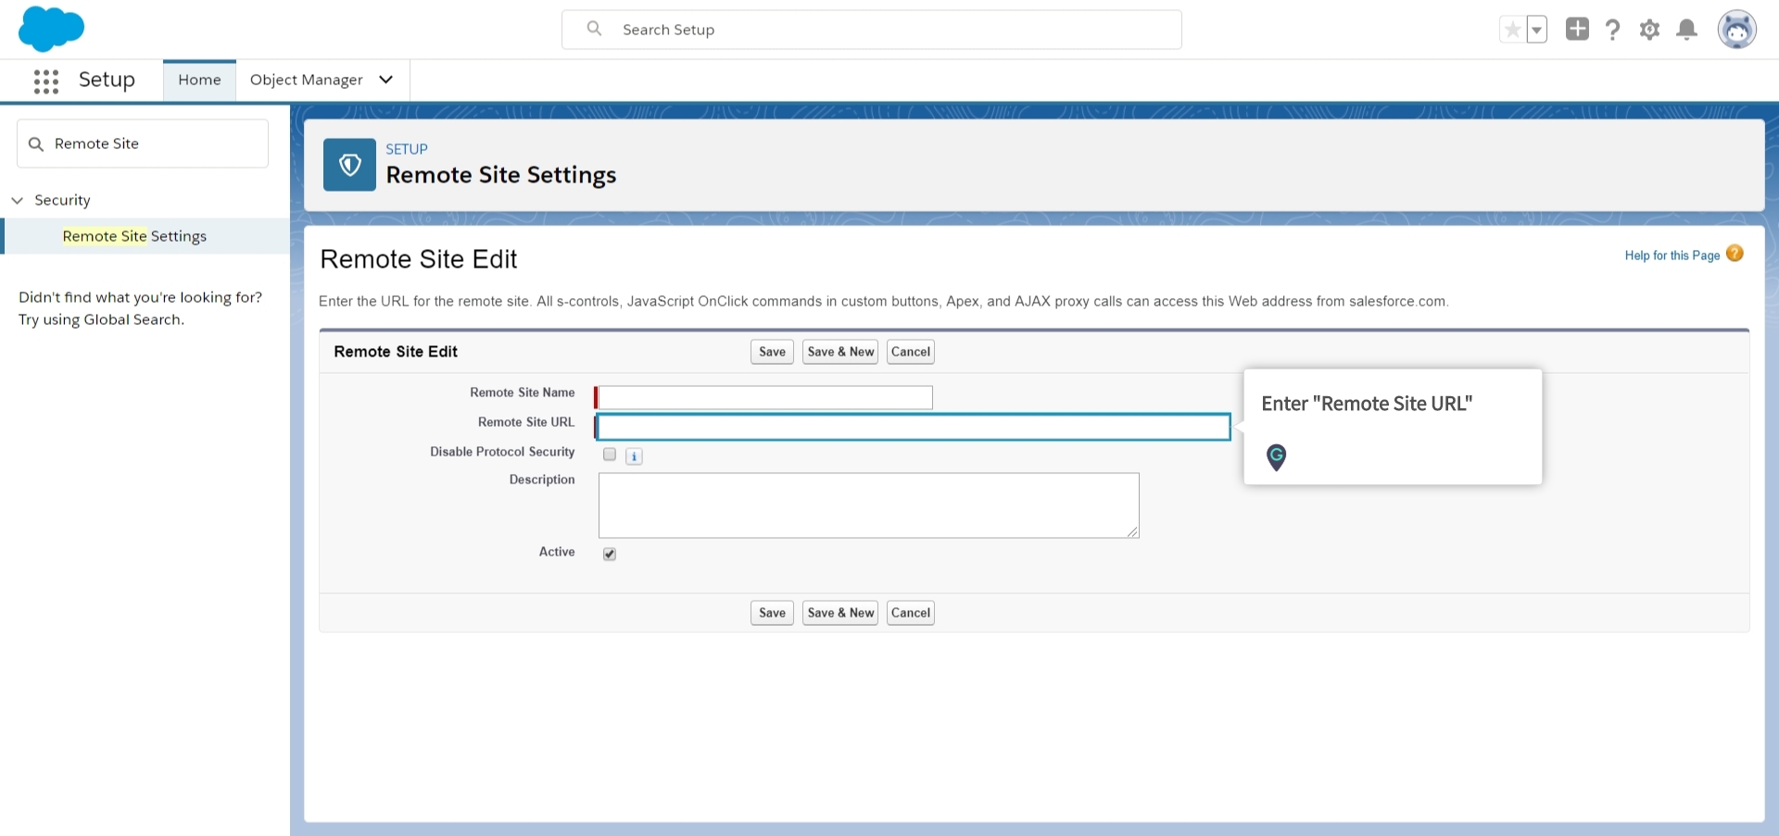The width and height of the screenshot is (1779, 836).
Task: Click into the Description text area
Action: (x=868, y=505)
